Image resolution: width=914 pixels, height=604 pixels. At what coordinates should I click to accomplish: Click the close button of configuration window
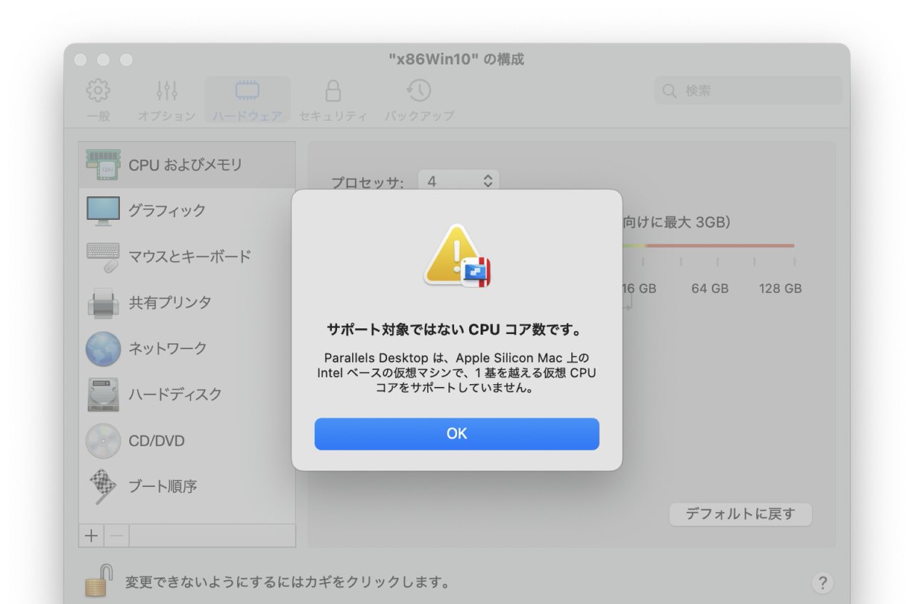pos(81,59)
